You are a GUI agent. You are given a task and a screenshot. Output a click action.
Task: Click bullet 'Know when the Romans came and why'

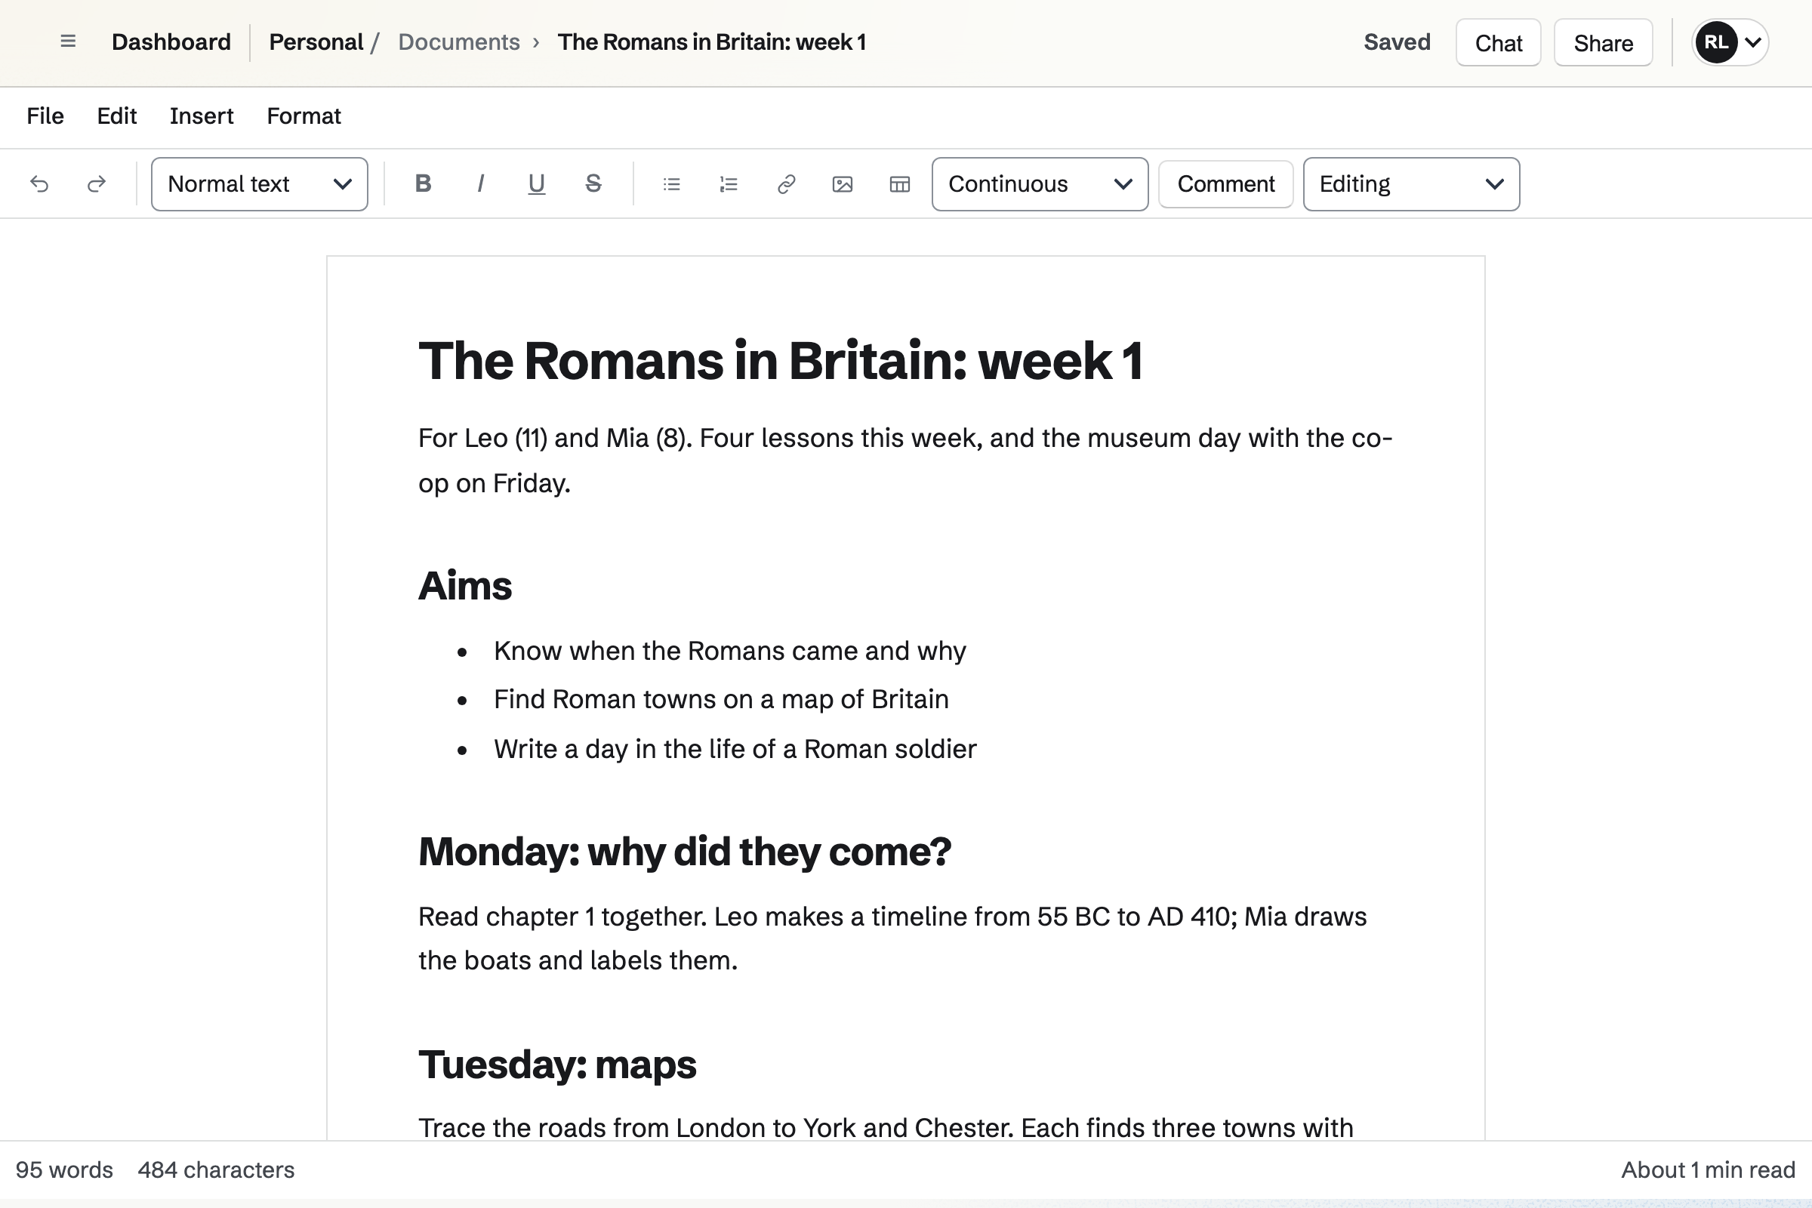[x=729, y=651]
